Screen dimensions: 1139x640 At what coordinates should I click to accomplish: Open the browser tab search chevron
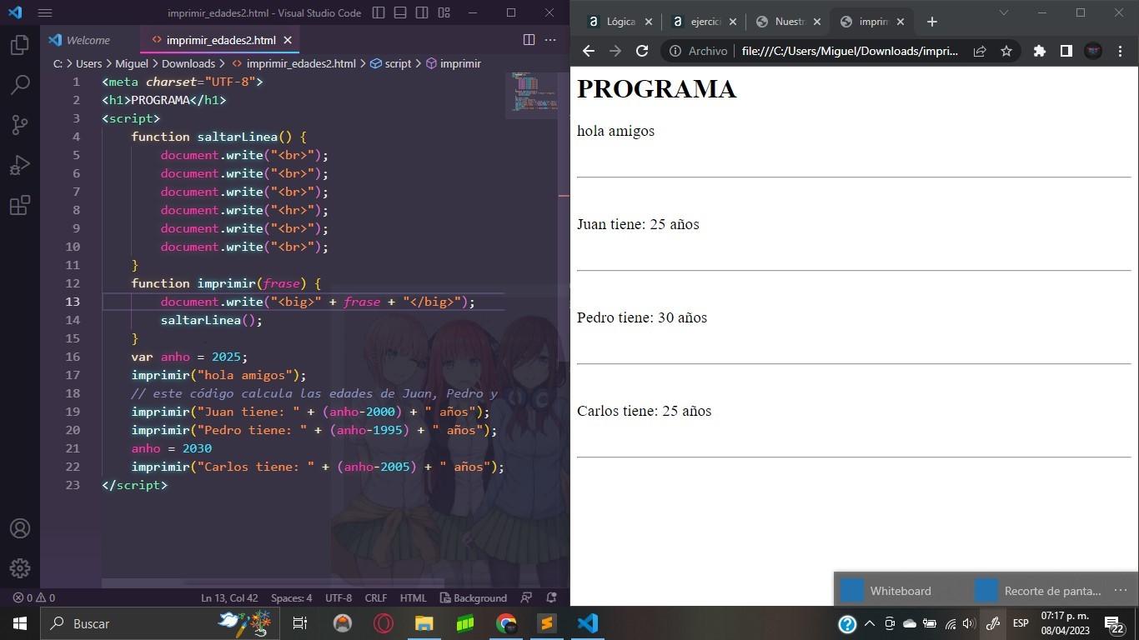pos(1004,12)
